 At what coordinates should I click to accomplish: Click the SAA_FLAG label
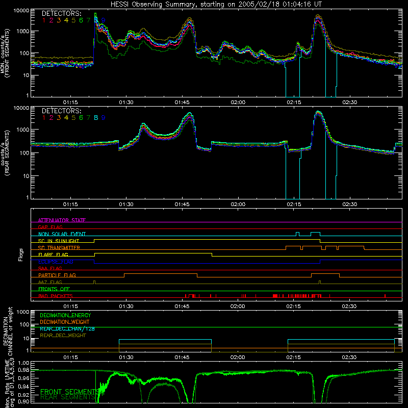pyautogui.click(x=50, y=268)
